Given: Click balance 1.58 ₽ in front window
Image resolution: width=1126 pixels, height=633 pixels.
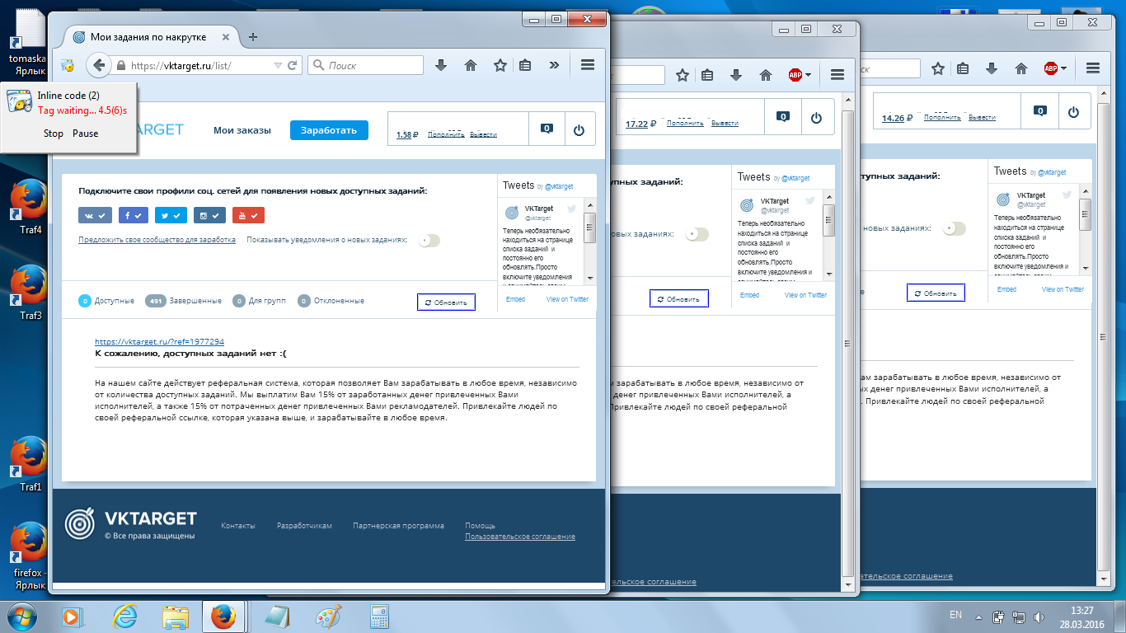Looking at the screenshot, I should (407, 134).
